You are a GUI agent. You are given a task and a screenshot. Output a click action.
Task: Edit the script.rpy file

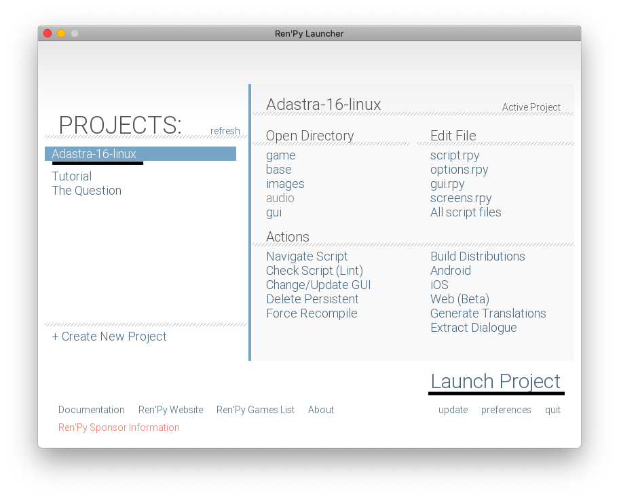click(455, 155)
